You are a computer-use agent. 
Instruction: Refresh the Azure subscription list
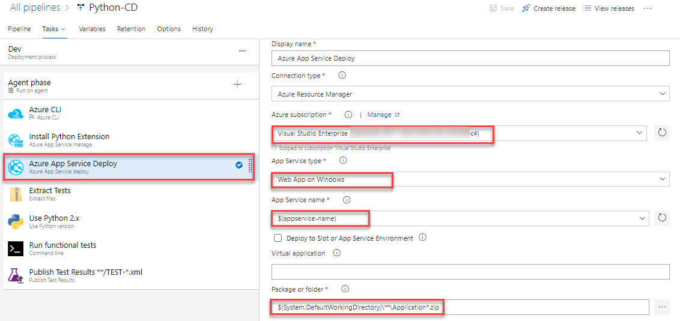coord(662,133)
